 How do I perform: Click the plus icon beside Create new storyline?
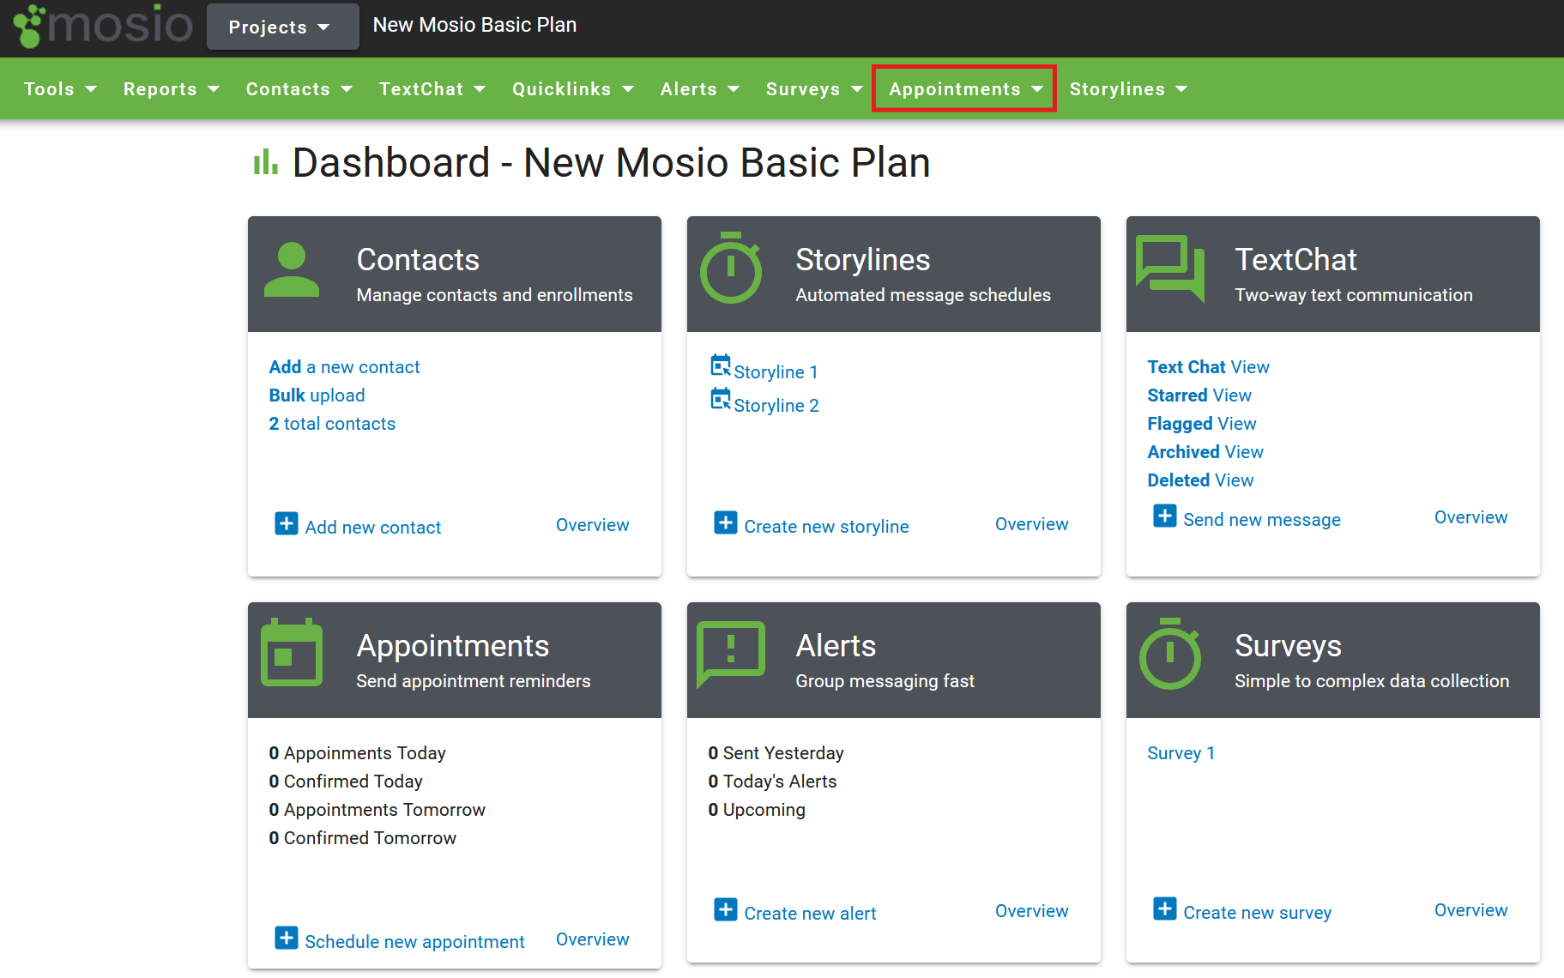pyautogui.click(x=726, y=522)
